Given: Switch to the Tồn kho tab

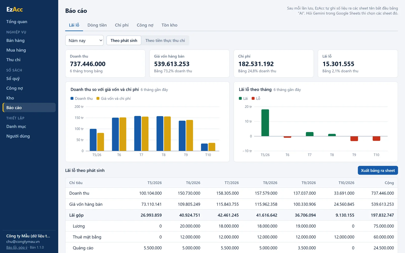Looking at the screenshot, I should click(x=169, y=25).
